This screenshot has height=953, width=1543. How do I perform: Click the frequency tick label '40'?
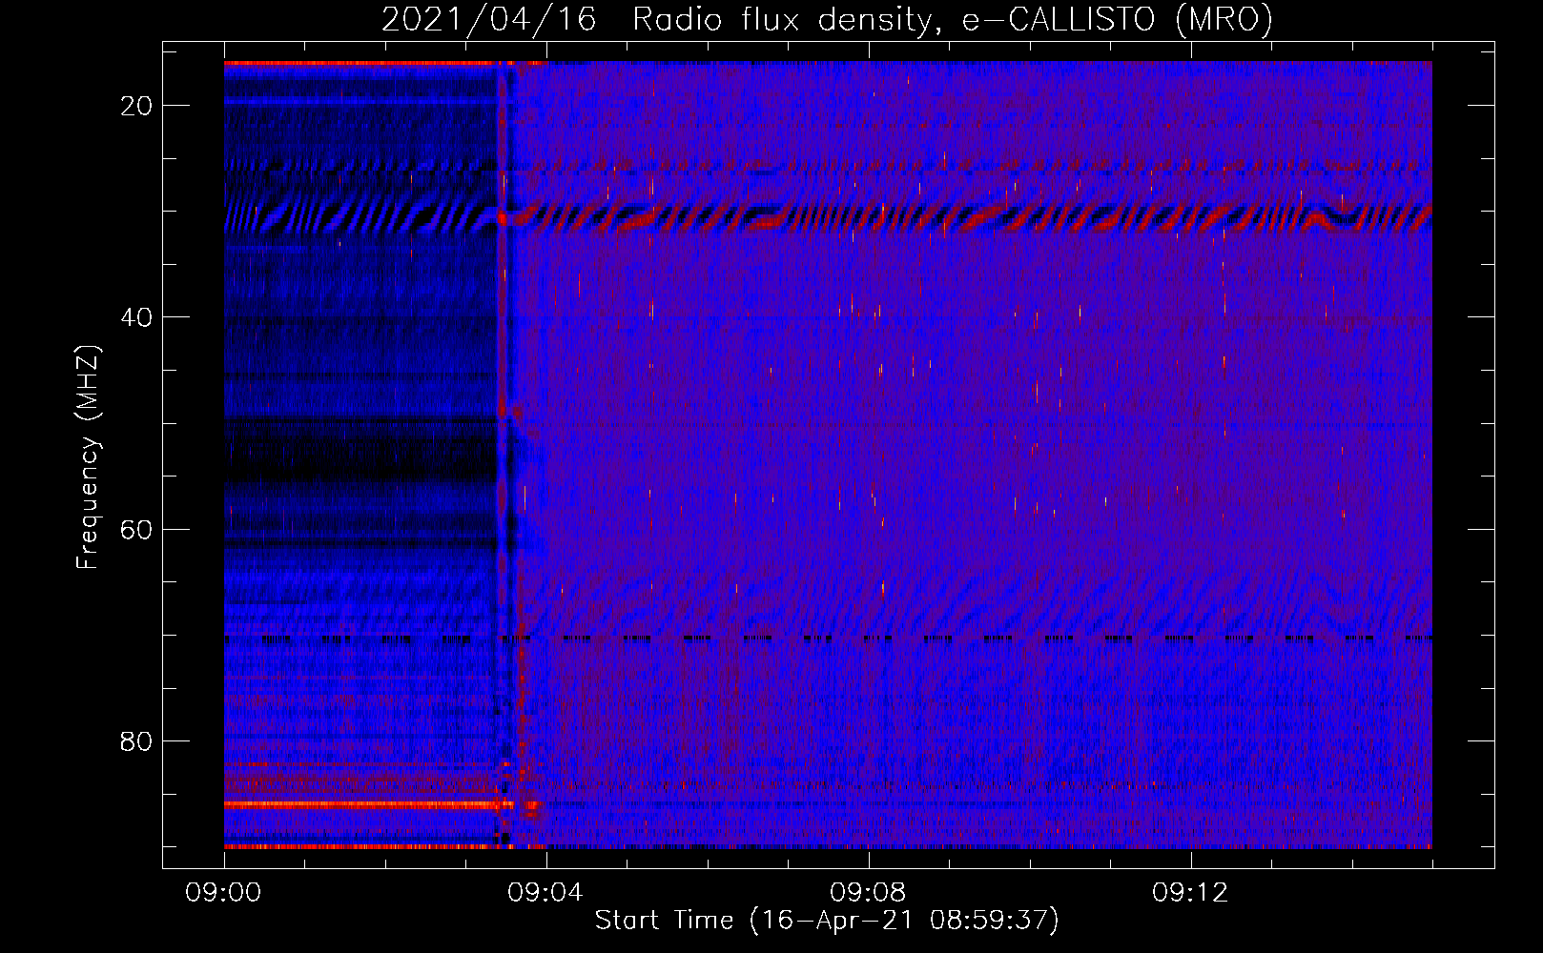click(136, 317)
